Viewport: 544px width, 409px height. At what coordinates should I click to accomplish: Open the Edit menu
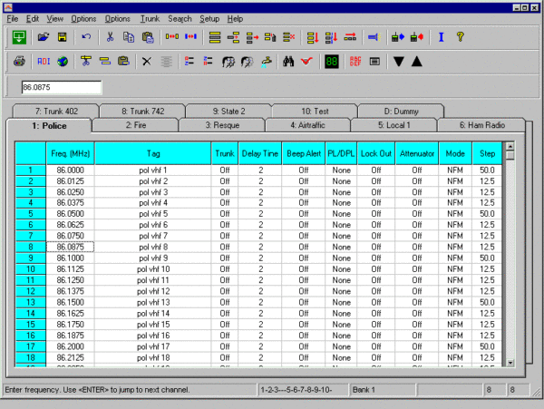pos(33,19)
